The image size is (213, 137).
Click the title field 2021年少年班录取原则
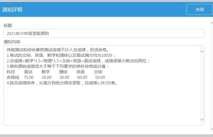pyautogui.click(x=104, y=33)
